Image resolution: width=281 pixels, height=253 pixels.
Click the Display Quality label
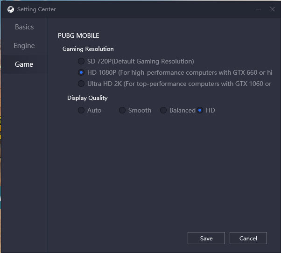87,98
